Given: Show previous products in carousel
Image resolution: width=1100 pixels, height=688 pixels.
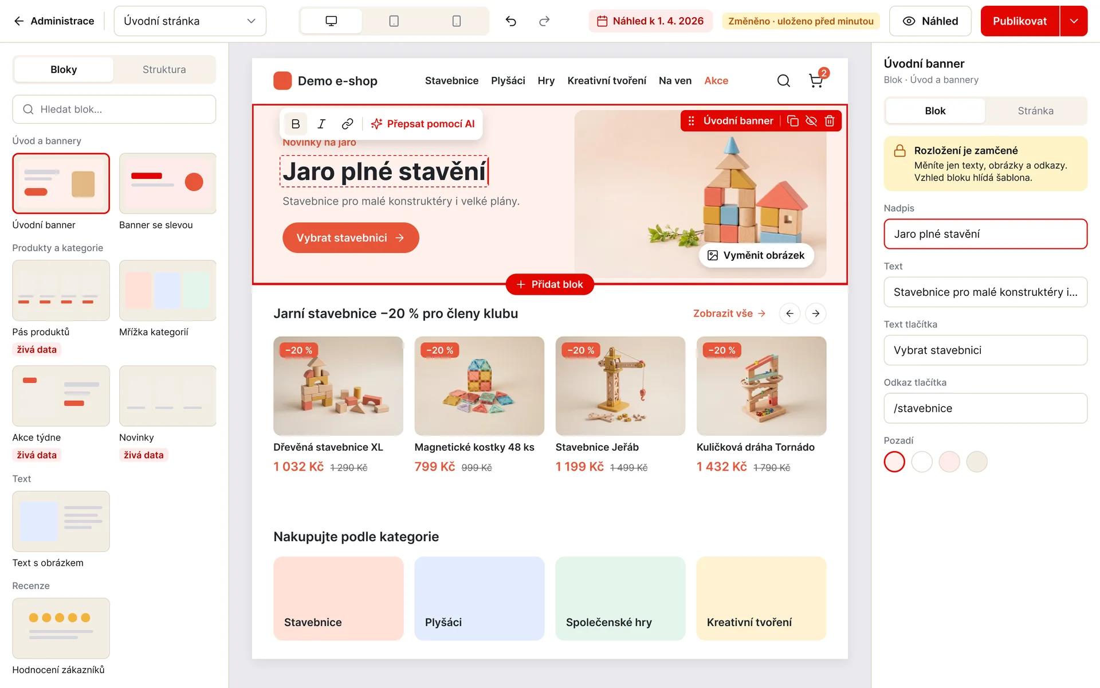Looking at the screenshot, I should click(x=789, y=314).
